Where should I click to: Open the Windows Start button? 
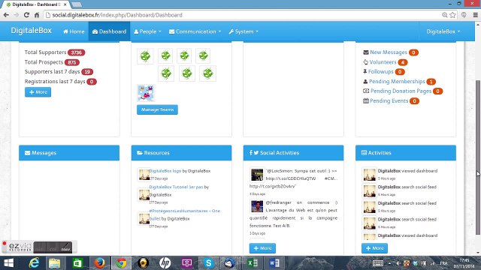[9, 263]
